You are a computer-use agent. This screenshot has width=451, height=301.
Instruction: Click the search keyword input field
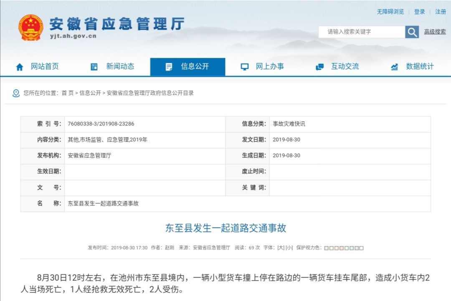point(361,32)
